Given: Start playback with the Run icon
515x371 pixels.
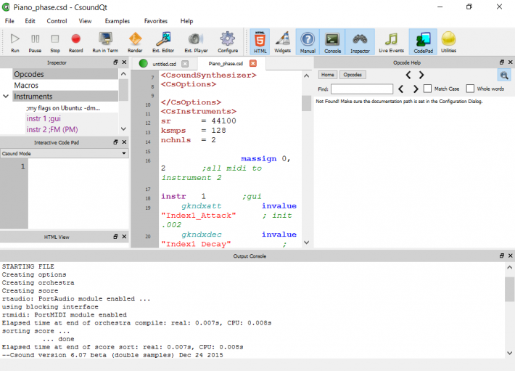Looking at the screenshot, I should 15,42.
